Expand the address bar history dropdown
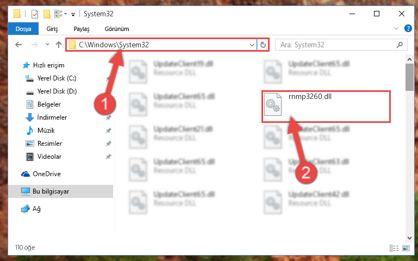Viewport: 418px width, 261px height. [x=252, y=45]
